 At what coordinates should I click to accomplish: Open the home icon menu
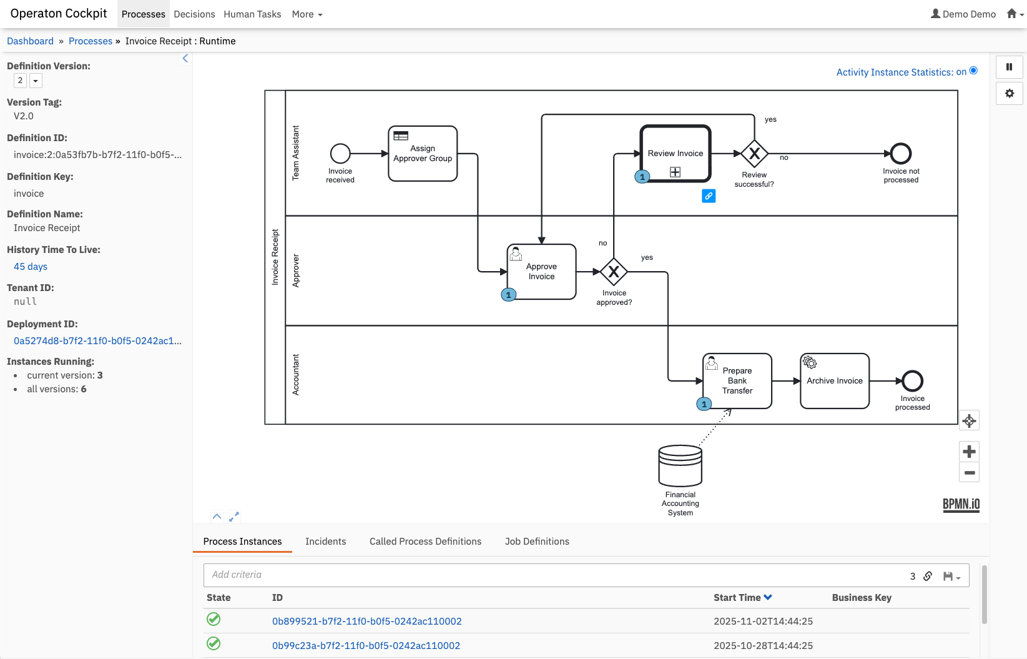[1015, 14]
